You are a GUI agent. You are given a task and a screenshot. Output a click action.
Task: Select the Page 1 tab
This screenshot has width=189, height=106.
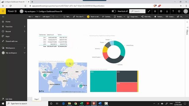37,99
